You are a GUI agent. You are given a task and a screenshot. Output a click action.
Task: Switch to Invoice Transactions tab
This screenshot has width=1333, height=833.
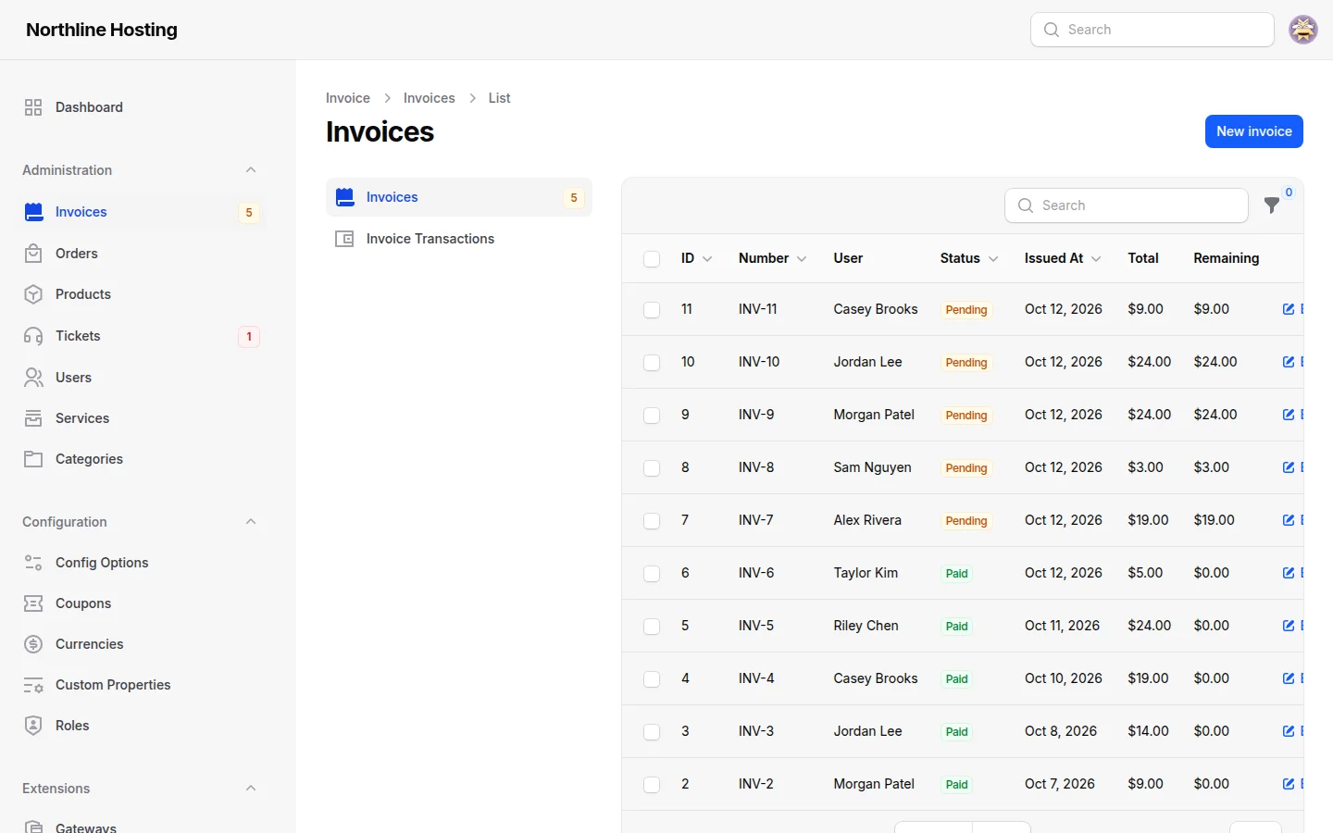pos(459,239)
